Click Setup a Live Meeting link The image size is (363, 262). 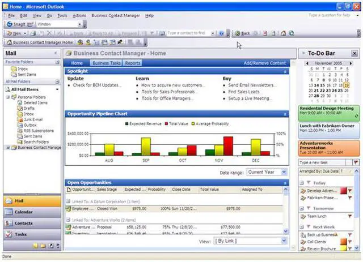tap(250, 98)
